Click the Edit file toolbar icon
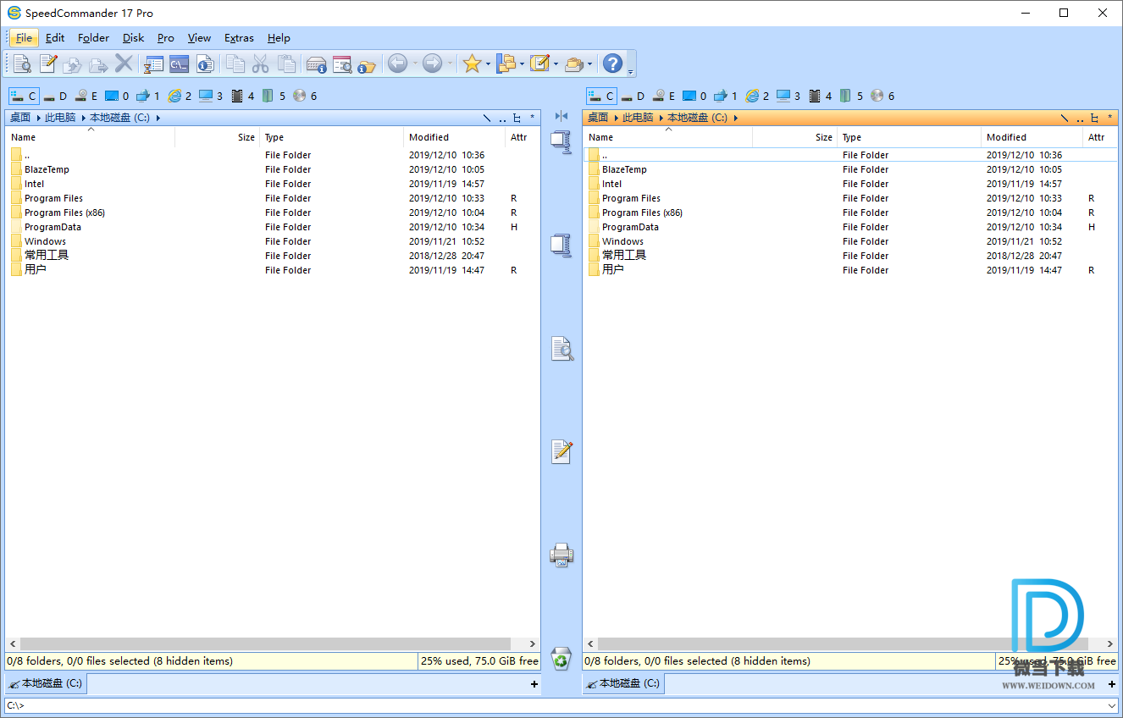 [x=47, y=64]
